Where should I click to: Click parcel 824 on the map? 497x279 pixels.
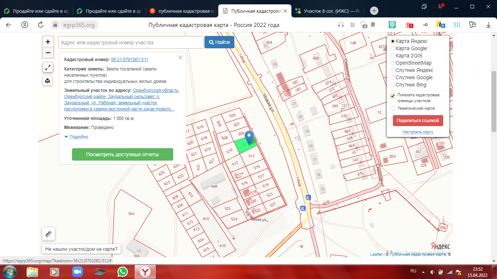(392, 156)
